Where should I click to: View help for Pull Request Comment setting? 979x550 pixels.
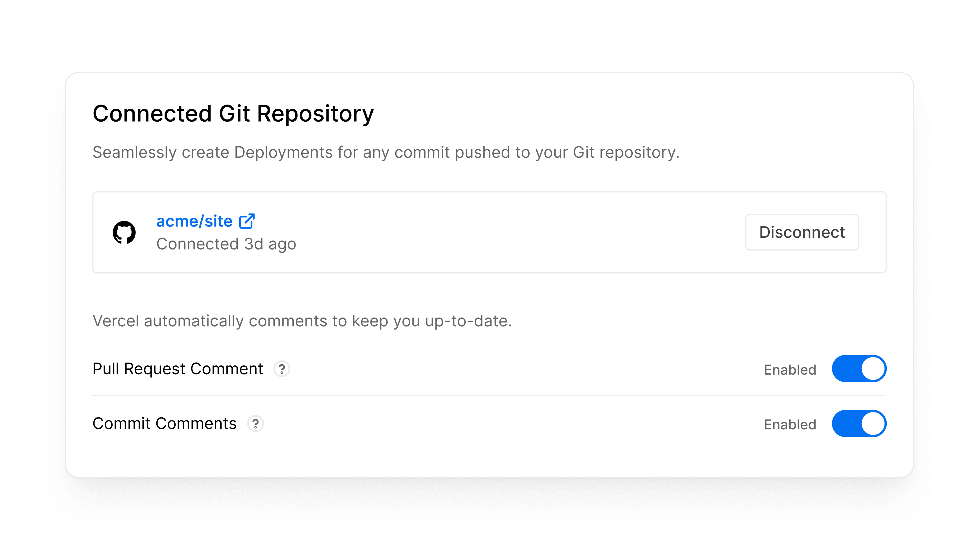281,369
